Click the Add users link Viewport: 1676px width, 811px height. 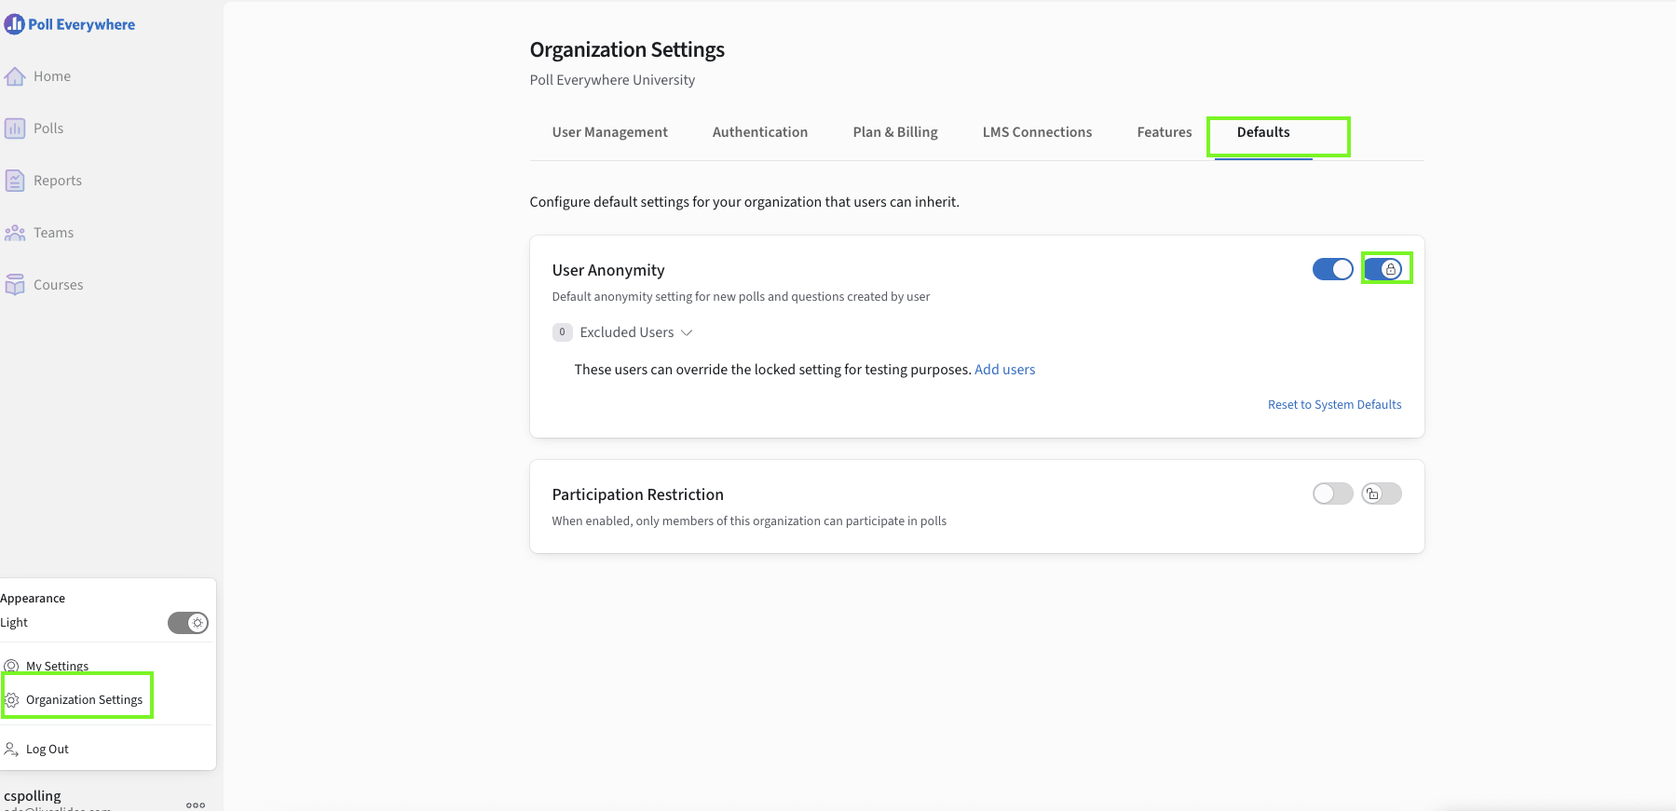click(1004, 370)
